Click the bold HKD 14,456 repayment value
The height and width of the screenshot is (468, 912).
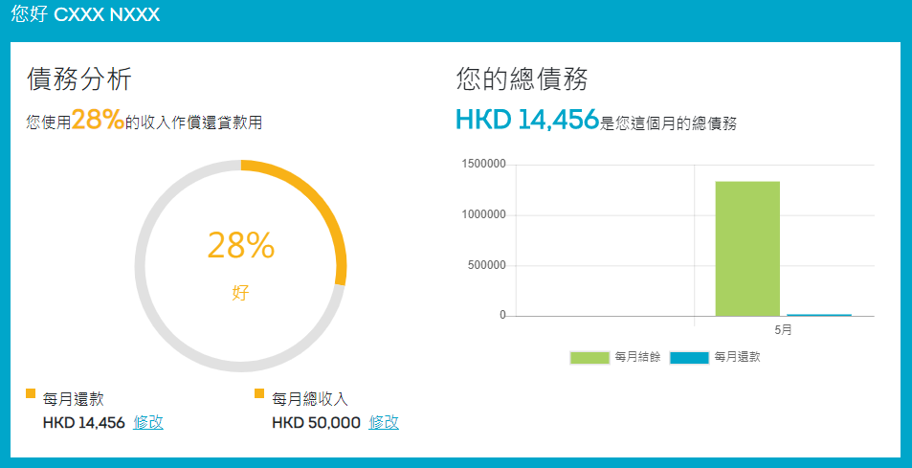point(84,423)
